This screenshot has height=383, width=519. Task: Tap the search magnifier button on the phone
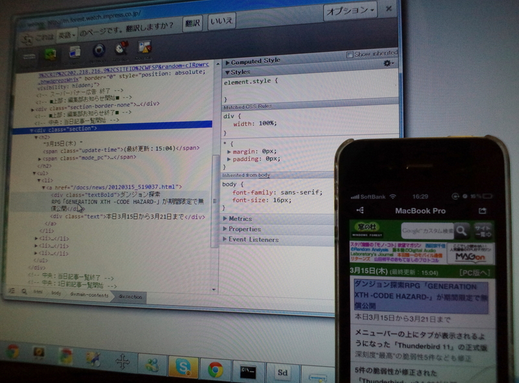point(461,230)
